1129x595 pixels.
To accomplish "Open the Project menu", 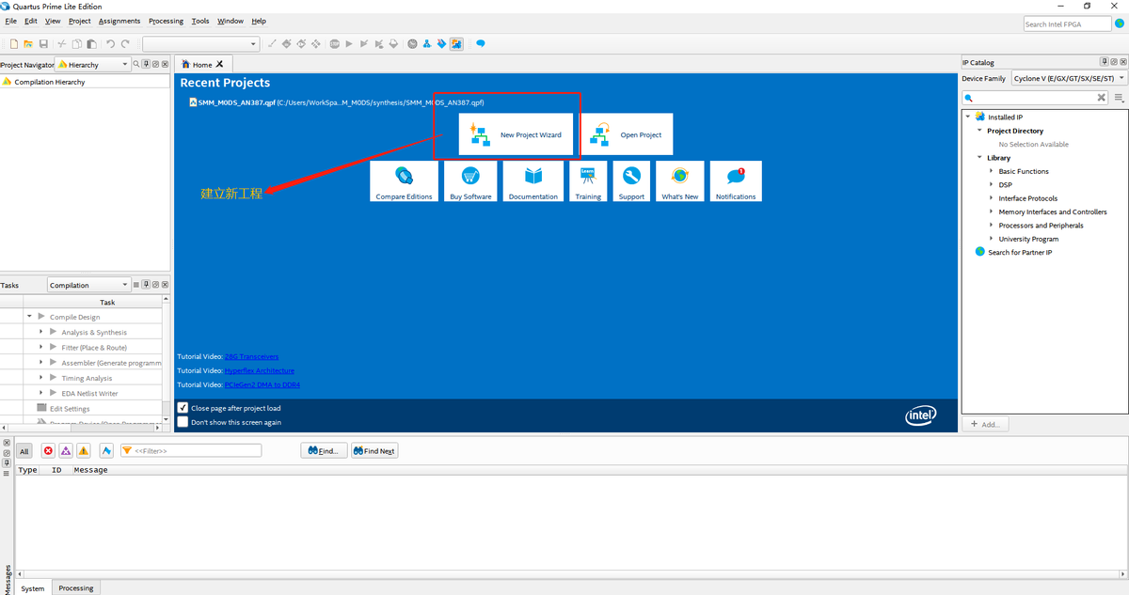I will (x=80, y=21).
